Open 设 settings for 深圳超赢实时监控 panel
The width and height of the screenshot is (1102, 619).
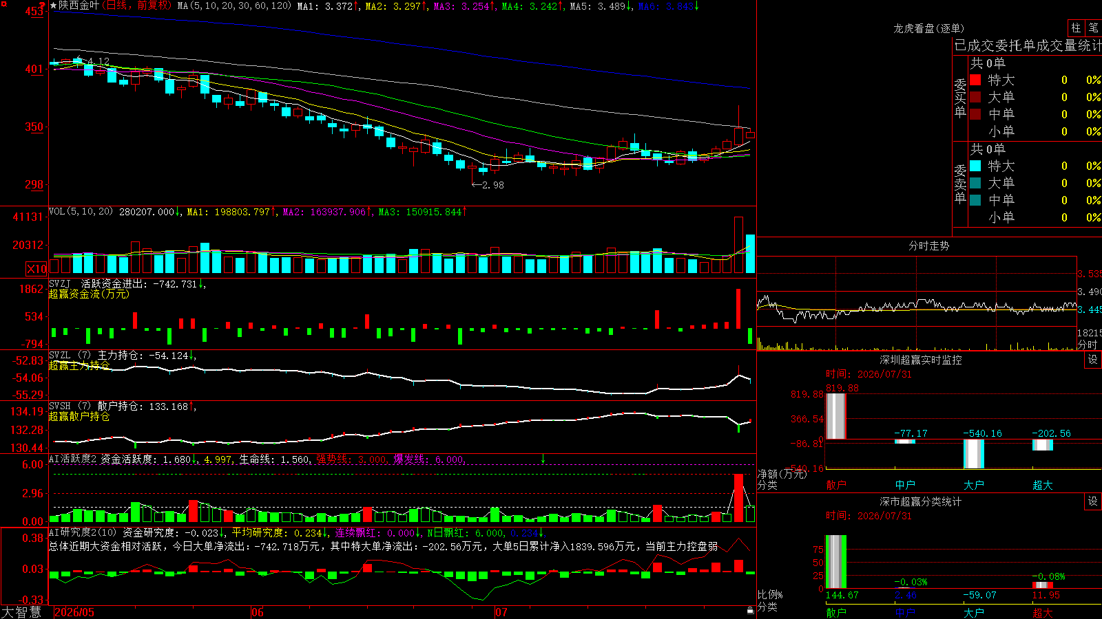[1093, 360]
